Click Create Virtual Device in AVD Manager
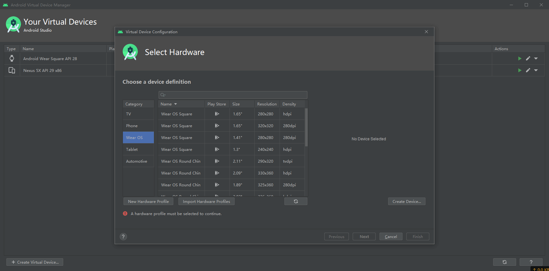 coord(35,262)
